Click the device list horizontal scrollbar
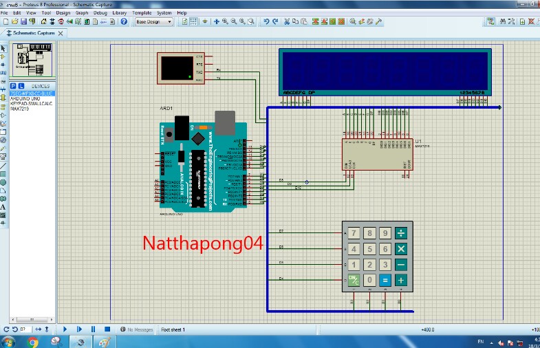Viewport: 540px width, 348px height. coord(32,319)
